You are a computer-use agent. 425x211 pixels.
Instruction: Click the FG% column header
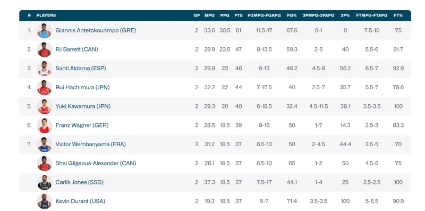292,15
